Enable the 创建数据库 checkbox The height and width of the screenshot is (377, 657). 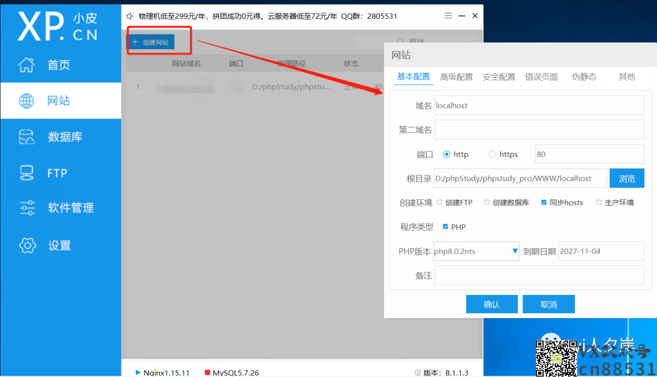(x=487, y=202)
